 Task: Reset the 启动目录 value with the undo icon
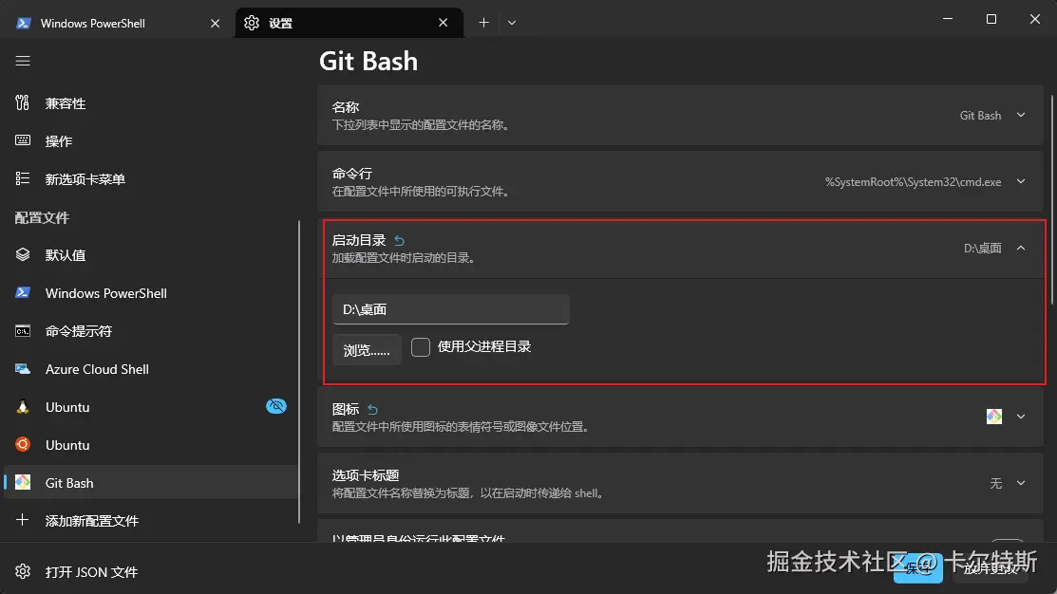pyautogui.click(x=399, y=240)
